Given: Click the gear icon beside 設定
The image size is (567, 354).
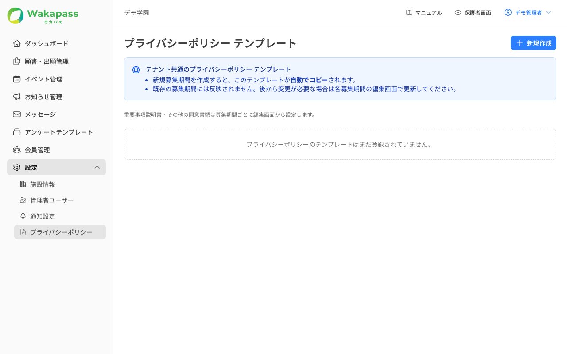Looking at the screenshot, I should 17,167.
